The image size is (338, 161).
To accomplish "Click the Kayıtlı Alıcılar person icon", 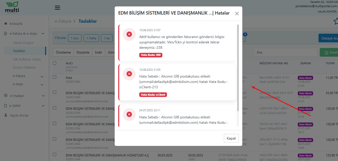I will click(x=5, y=115).
